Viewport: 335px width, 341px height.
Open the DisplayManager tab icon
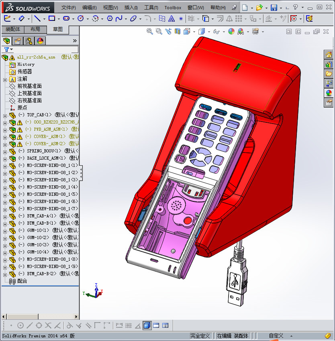pos(40,41)
